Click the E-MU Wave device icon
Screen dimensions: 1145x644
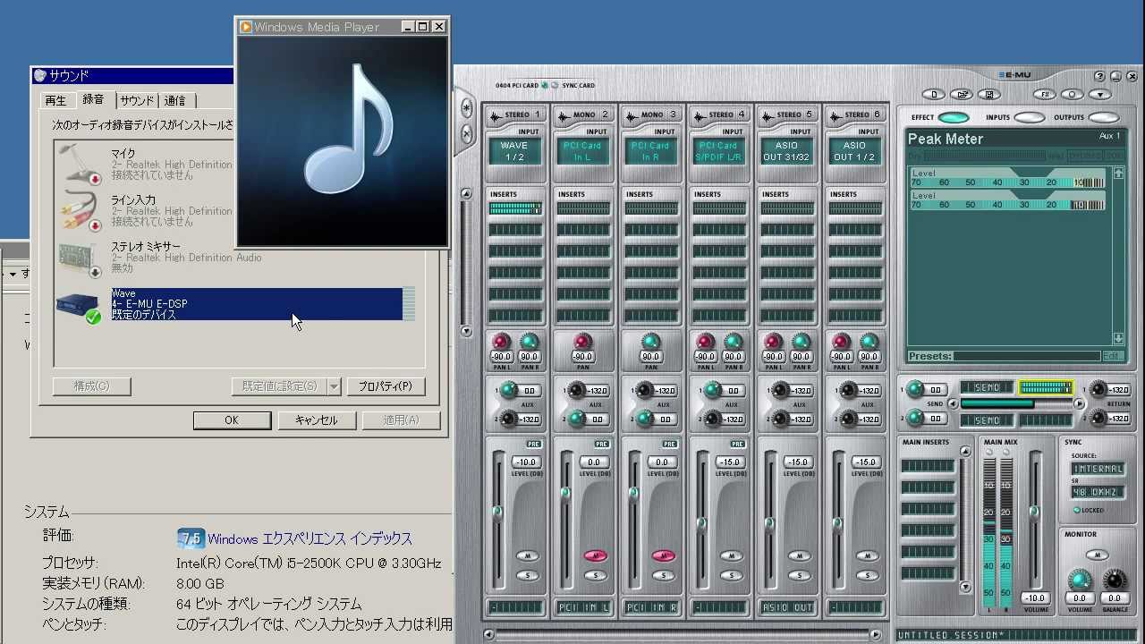[78, 306]
